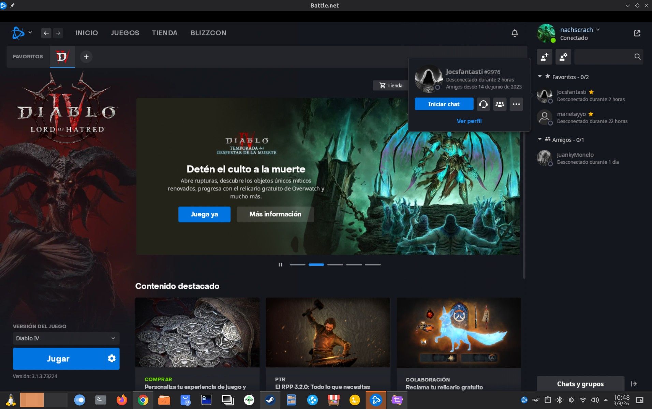Open the volume tray icon
The height and width of the screenshot is (409, 652).
[x=595, y=400]
